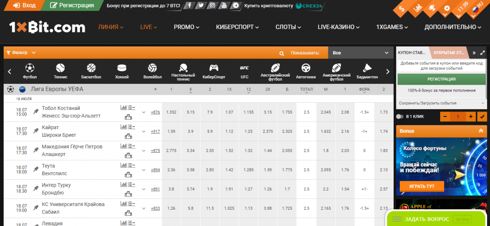Open the Facebook social icon in top bar
This screenshot has height=226, width=490.
189,6
